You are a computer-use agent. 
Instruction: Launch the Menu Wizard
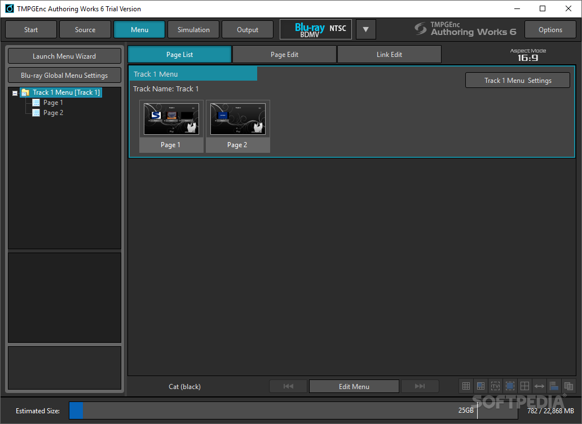65,56
